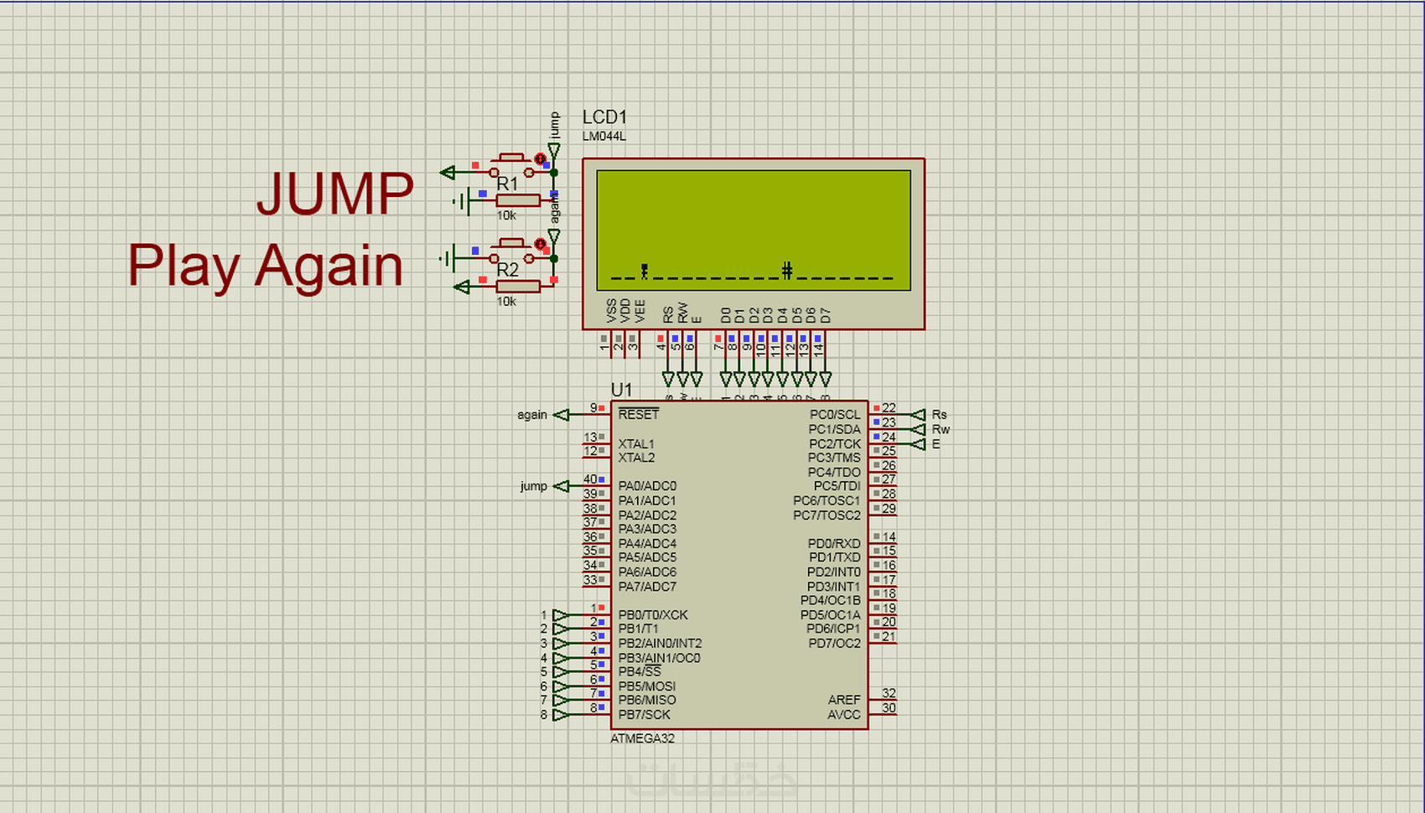The height and width of the screenshot is (813, 1425).
Task: Click the AVCC pin label
Action: (x=844, y=715)
